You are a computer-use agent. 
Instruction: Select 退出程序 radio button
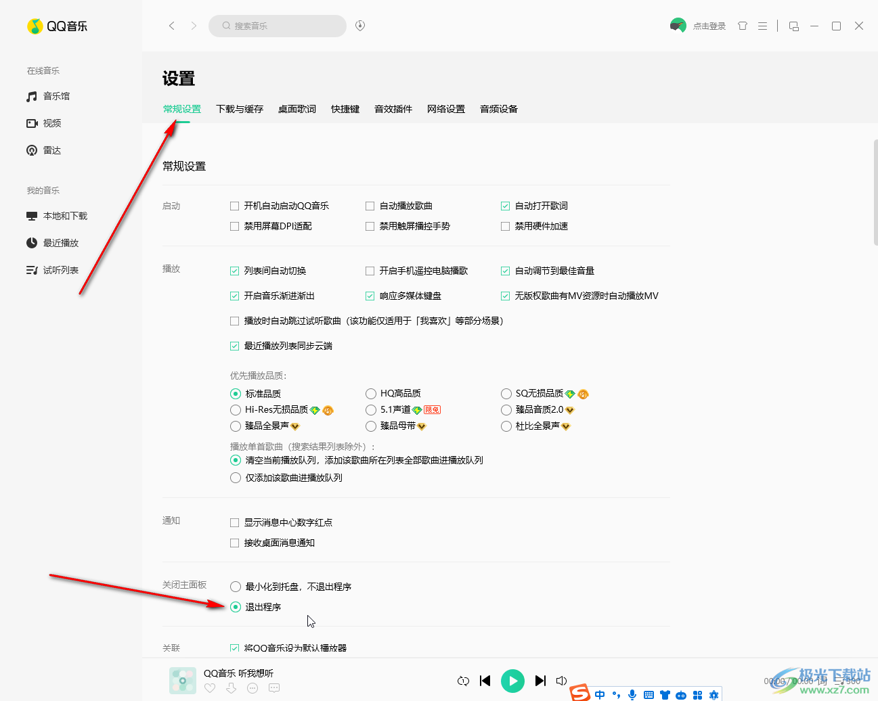click(236, 607)
